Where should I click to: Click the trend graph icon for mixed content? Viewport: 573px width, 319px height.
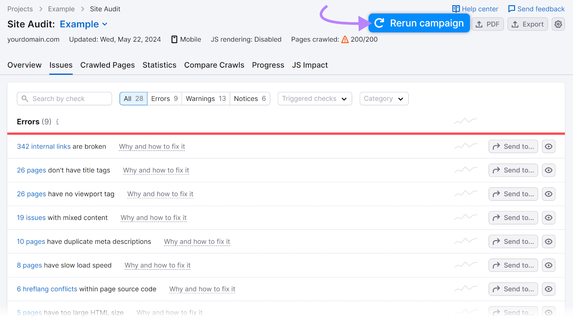[x=466, y=217]
